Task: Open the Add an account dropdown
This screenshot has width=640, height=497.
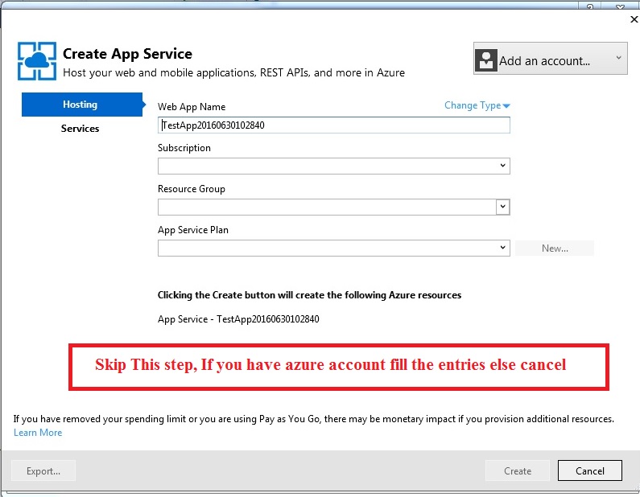Action: [550, 58]
